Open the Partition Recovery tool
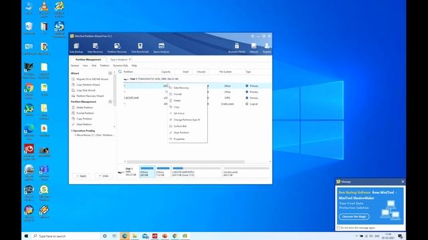The width and height of the screenshot is (428, 240). [117, 47]
